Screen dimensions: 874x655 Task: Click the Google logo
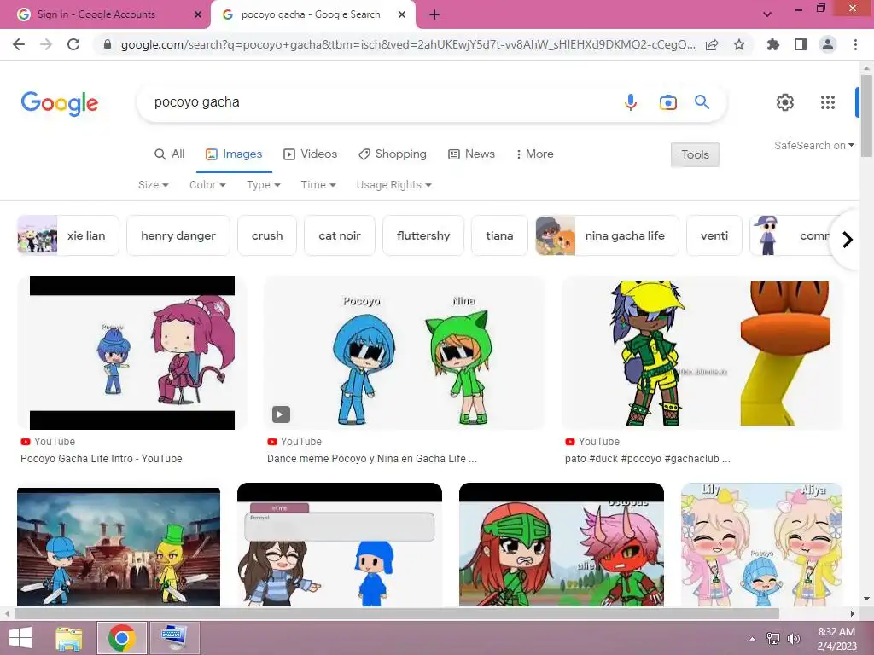(60, 103)
